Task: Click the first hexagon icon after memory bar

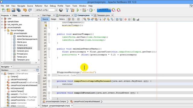Action: 114,10
